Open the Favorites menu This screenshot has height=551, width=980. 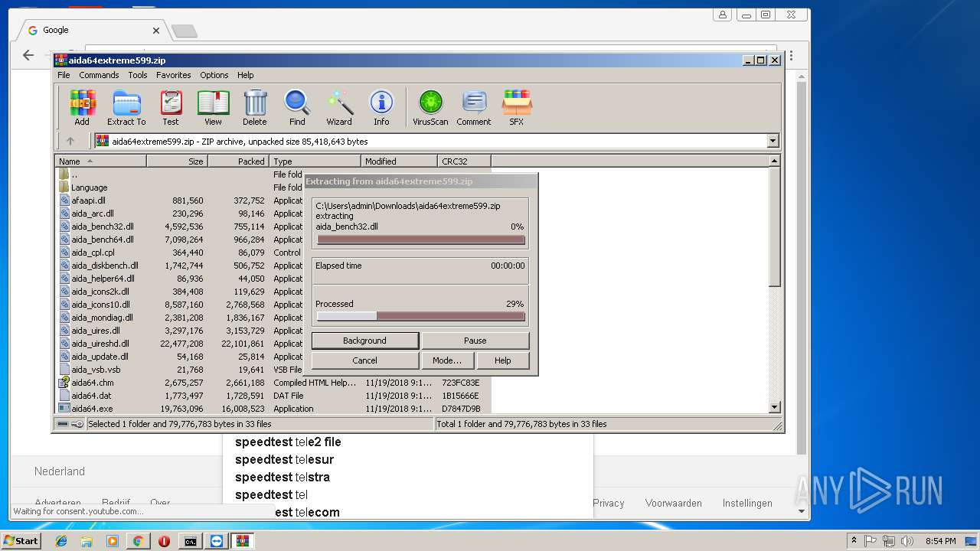[174, 75]
